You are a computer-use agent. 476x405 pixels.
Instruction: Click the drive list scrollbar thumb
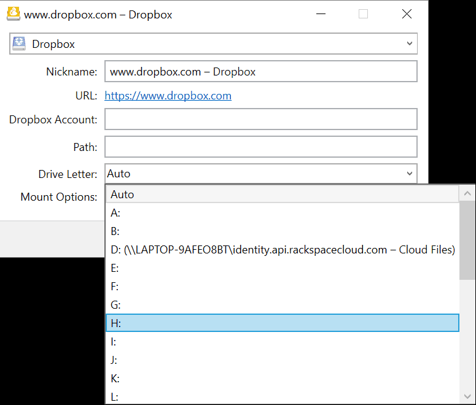pos(467,241)
